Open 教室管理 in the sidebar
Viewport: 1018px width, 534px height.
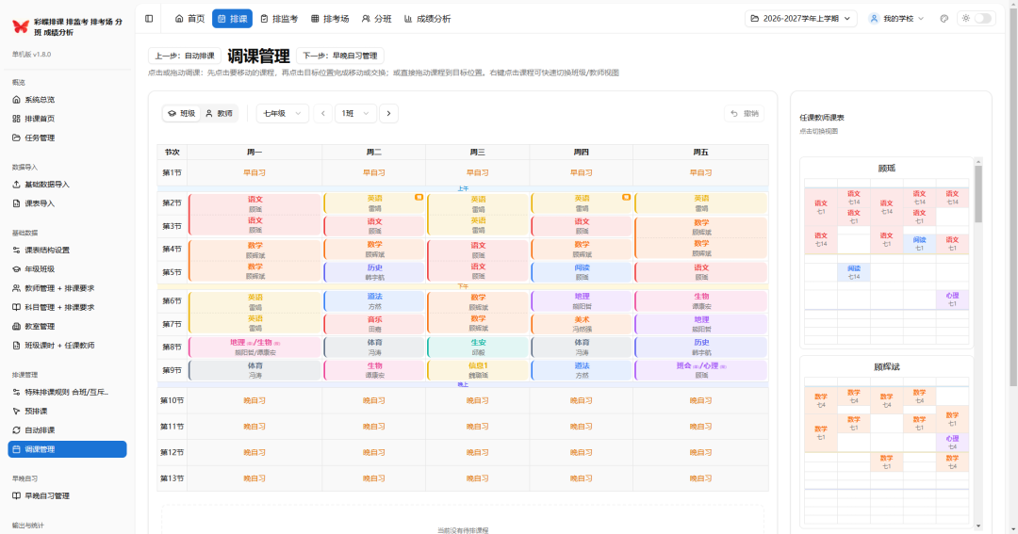click(x=68, y=327)
